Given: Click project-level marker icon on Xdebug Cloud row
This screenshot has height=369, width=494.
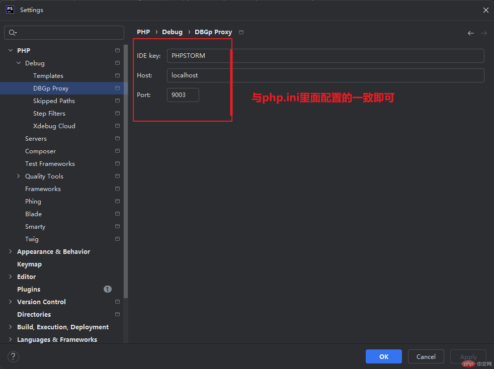Looking at the screenshot, I should (x=118, y=126).
